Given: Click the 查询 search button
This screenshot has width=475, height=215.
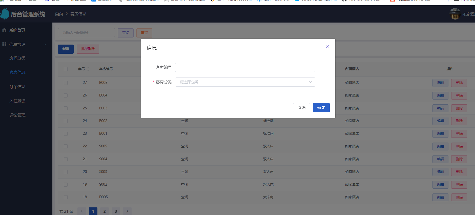Looking at the screenshot, I should 126,33.
